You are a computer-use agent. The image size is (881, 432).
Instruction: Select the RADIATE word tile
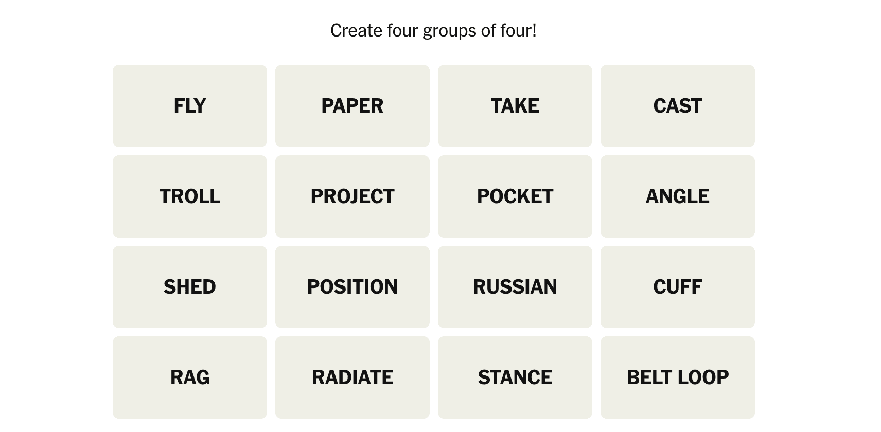(x=353, y=377)
